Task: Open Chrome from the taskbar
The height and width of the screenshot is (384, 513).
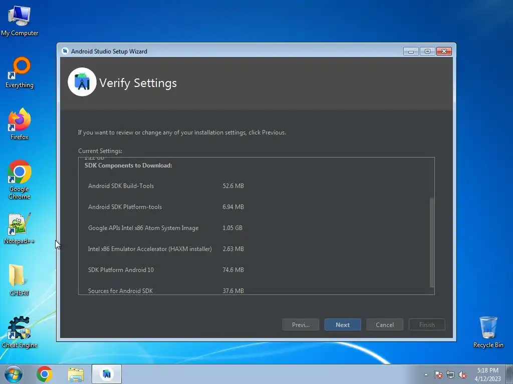Action: [45, 374]
